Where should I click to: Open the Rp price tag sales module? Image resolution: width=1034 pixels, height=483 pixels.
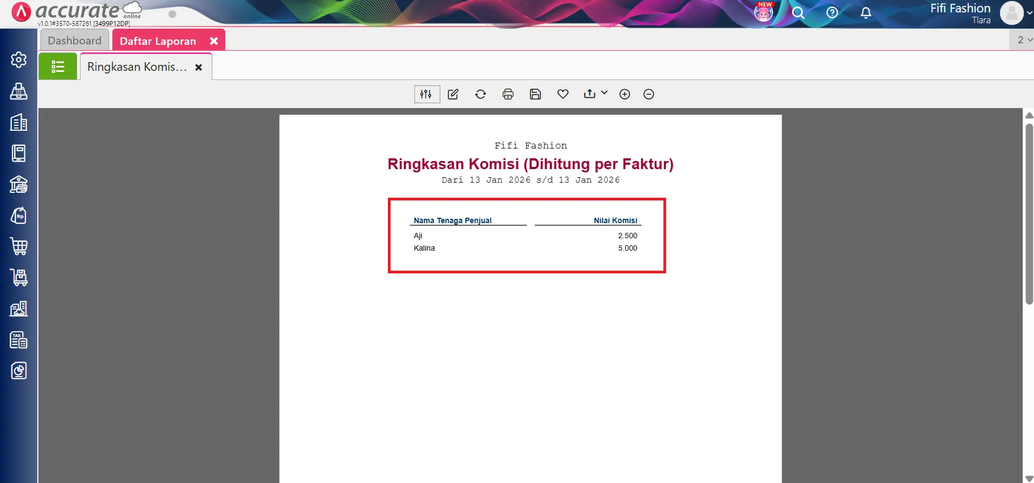pos(19,216)
